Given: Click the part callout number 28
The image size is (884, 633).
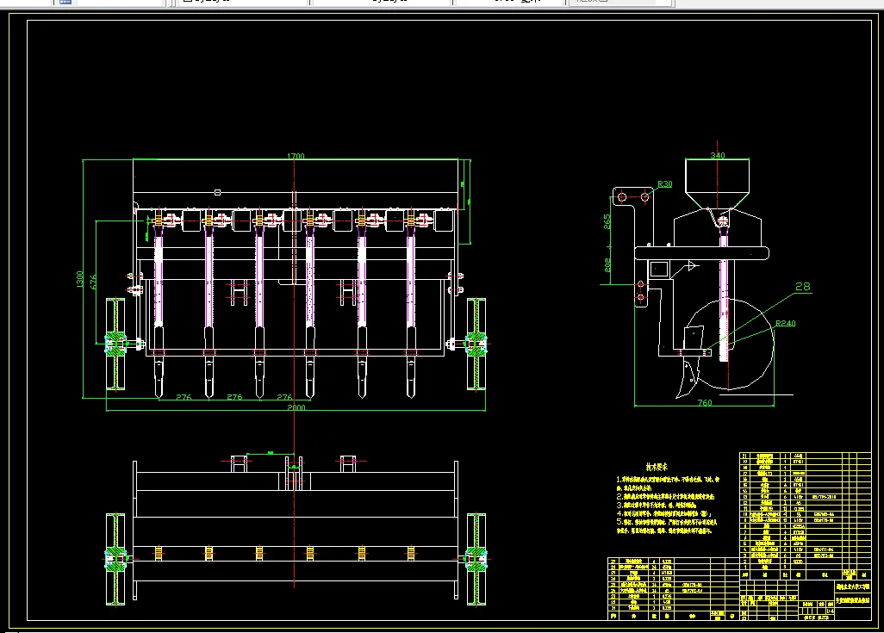Looking at the screenshot, I should tap(803, 286).
